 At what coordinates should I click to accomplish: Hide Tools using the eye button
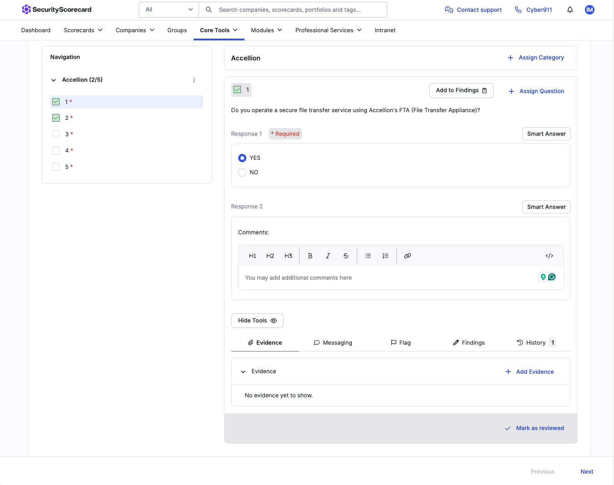point(257,321)
